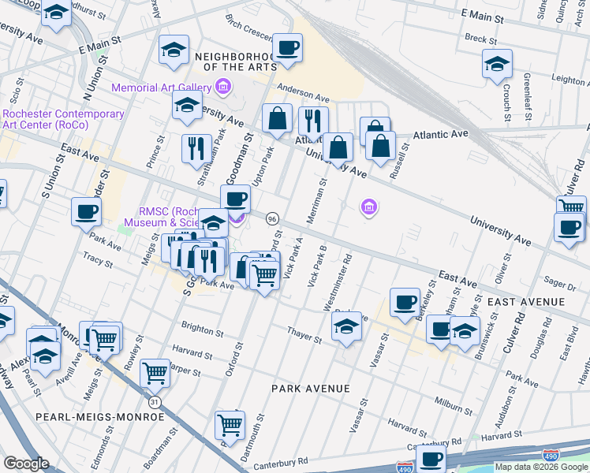Image resolution: width=590 pixels, height=473 pixels.
Task: Click the Breck St street label
Action: [481, 39]
